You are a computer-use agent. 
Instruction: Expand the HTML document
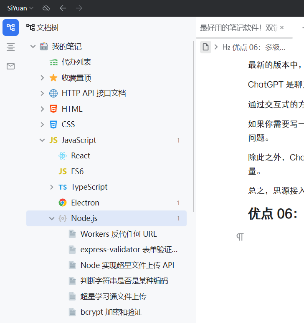[42, 109]
